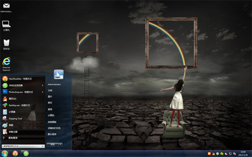
Task: Open 默认程序 default programs link
Action: 52,134
